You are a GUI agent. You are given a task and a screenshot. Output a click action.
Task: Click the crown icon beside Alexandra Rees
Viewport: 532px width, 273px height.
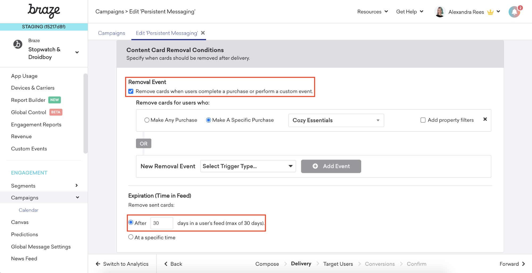coord(490,12)
